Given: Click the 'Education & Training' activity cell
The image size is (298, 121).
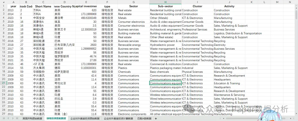Looking at the screenshot, I should pyautogui.click(x=229, y=83).
